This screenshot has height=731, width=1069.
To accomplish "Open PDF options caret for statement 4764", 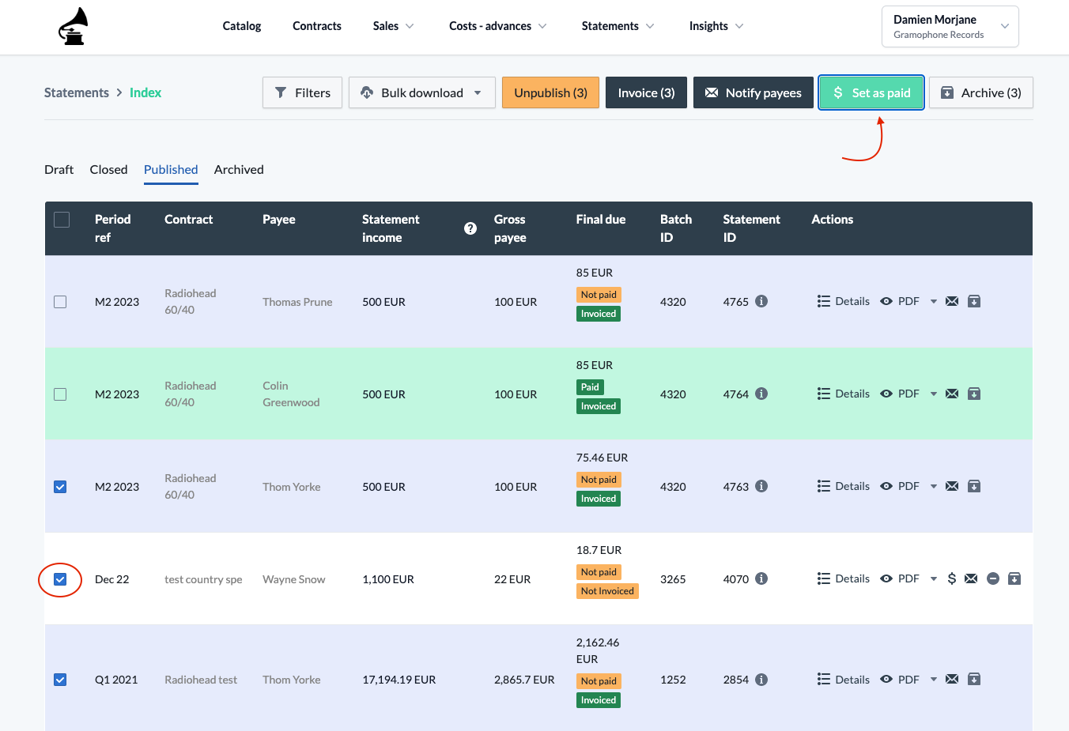I will (934, 394).
